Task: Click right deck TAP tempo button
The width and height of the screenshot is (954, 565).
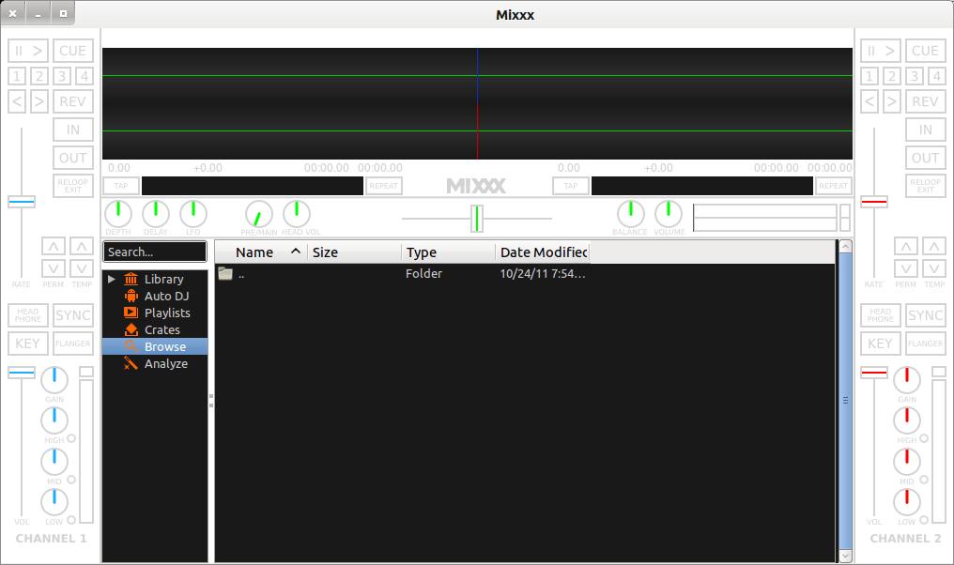Action: (571, 186)
